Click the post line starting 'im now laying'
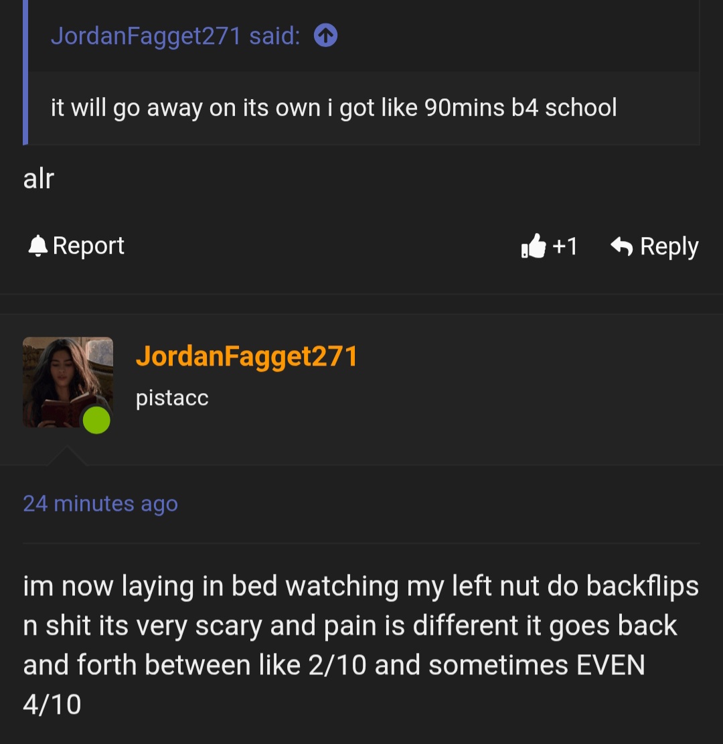 (361, 586)
